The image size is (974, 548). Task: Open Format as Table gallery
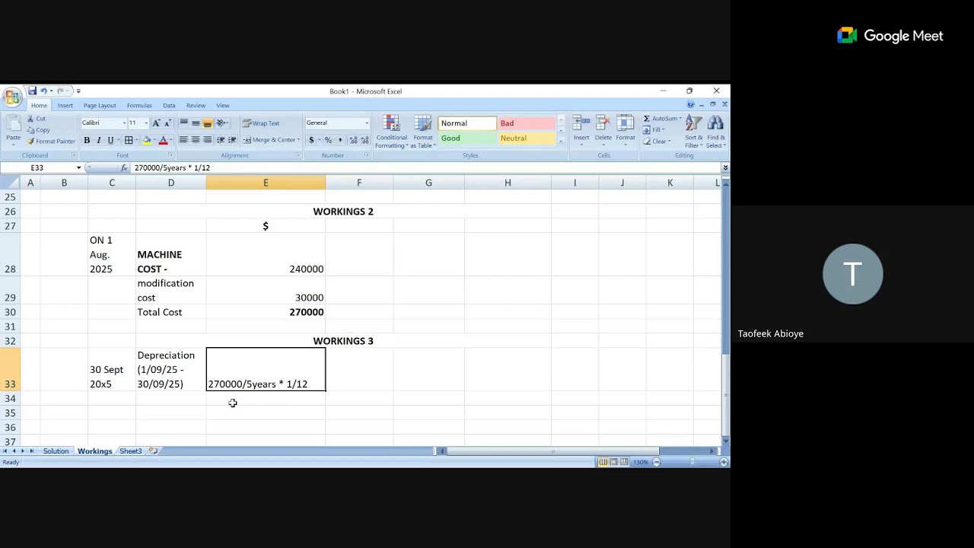pos(423,132)
